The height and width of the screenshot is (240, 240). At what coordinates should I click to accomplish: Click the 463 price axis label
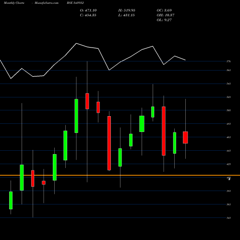point(228,137)
